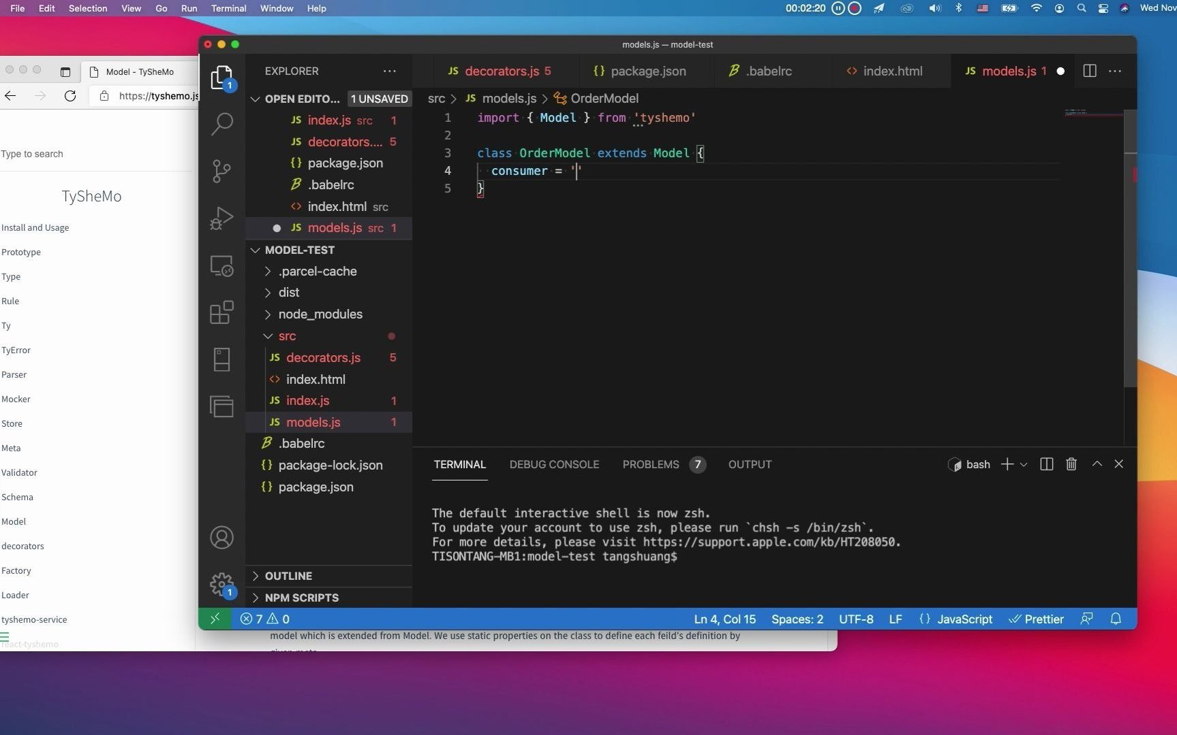Open Install and Usage link in browser

point(35,227)
